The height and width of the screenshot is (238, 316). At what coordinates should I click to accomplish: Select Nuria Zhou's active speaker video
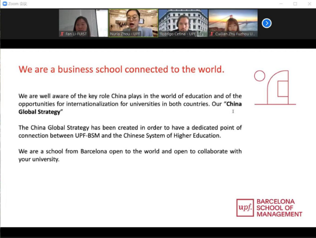(x=133, y=23)
